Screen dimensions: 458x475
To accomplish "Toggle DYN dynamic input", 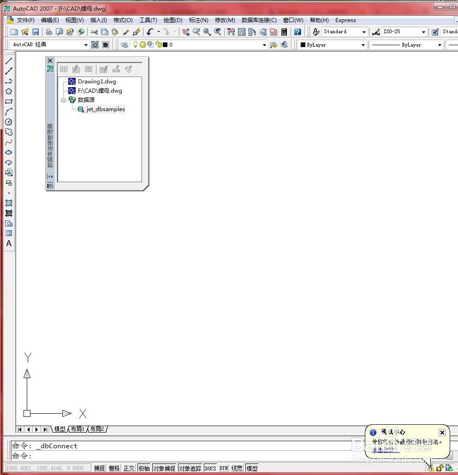I will point(224,469).
